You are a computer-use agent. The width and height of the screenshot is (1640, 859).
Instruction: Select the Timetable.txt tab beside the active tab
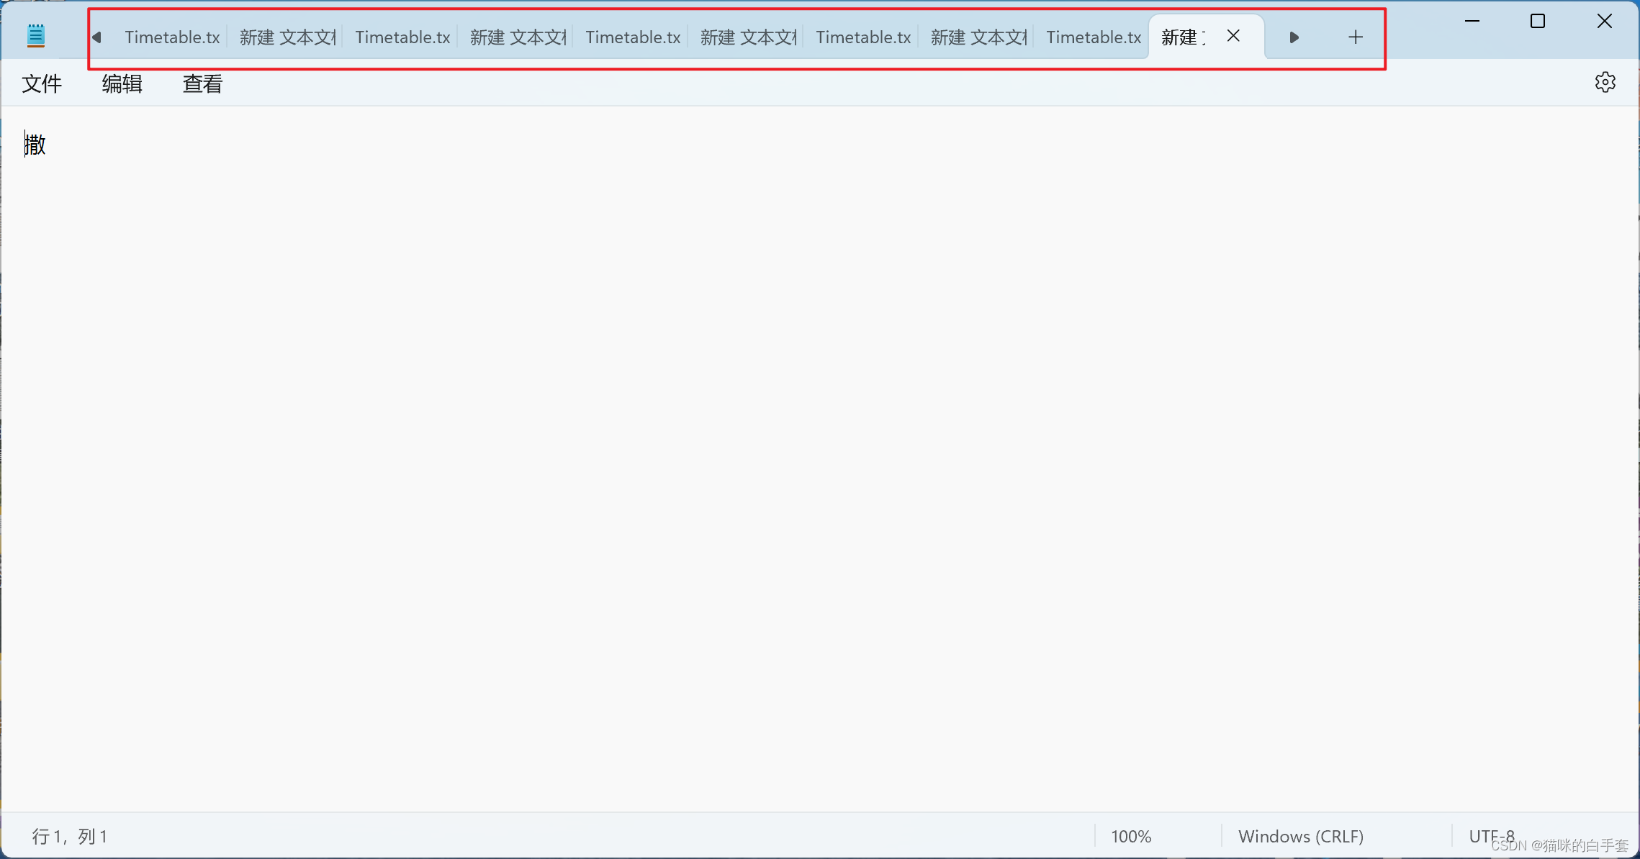[x=1093, y=37]
